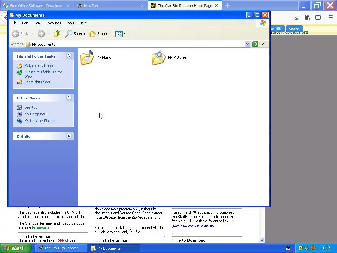
Task: Click the magnifier tray icon
Action: click(313, 248)
